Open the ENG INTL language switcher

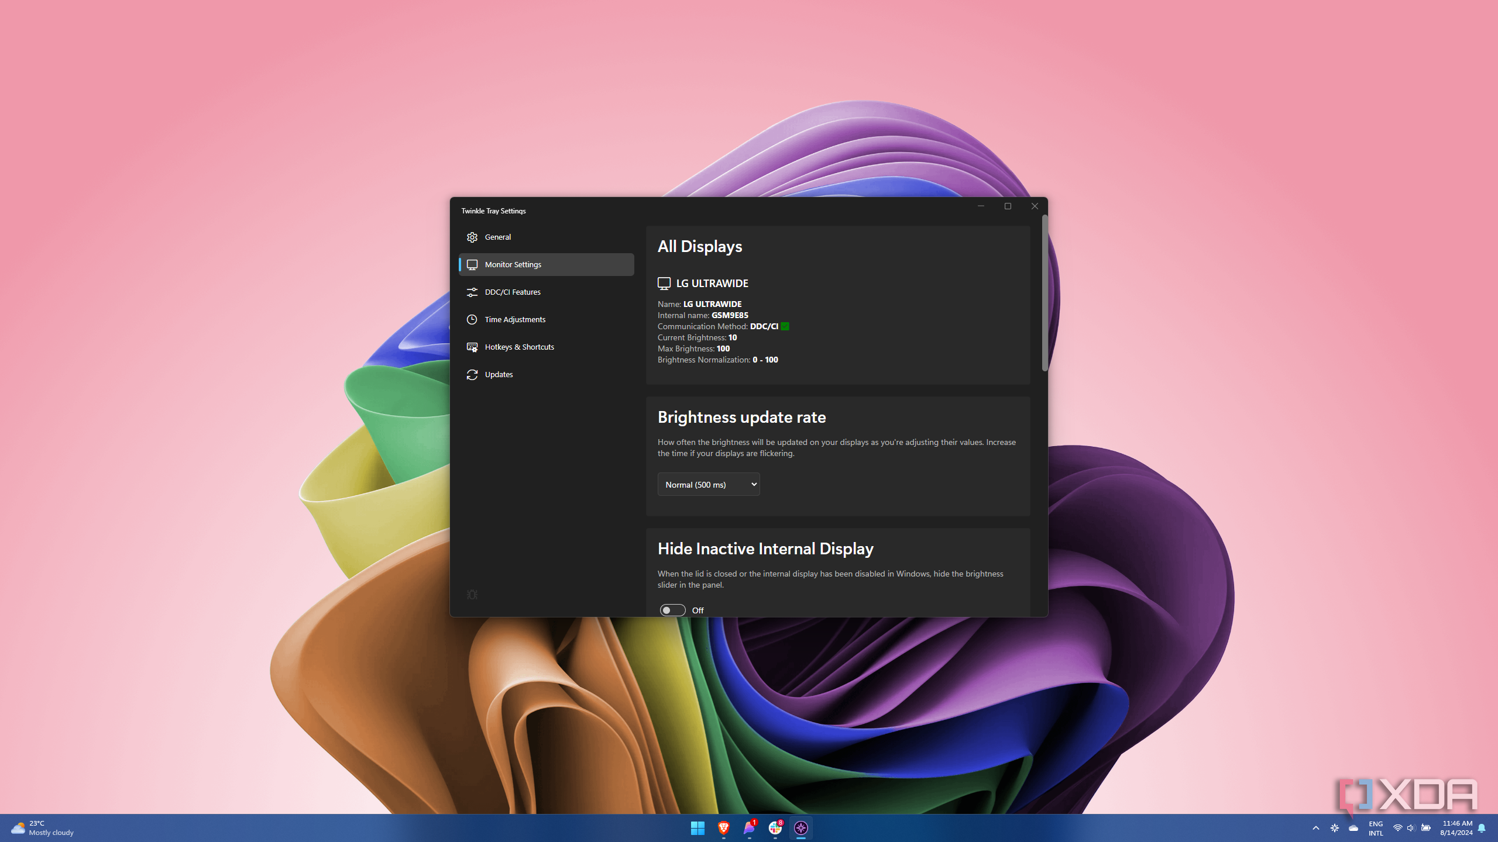[1376, 828]
